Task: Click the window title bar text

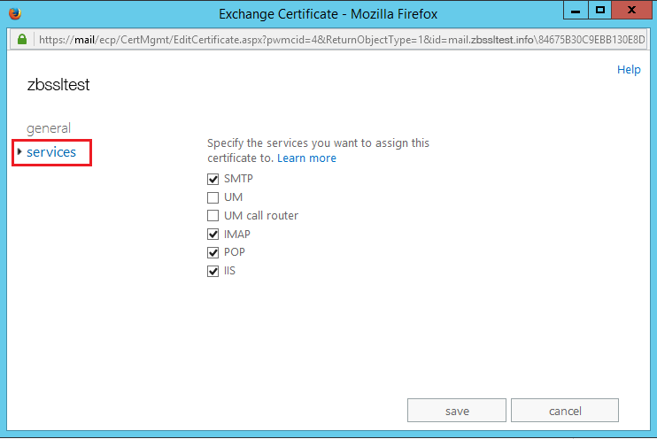Action: click(328, 14)
